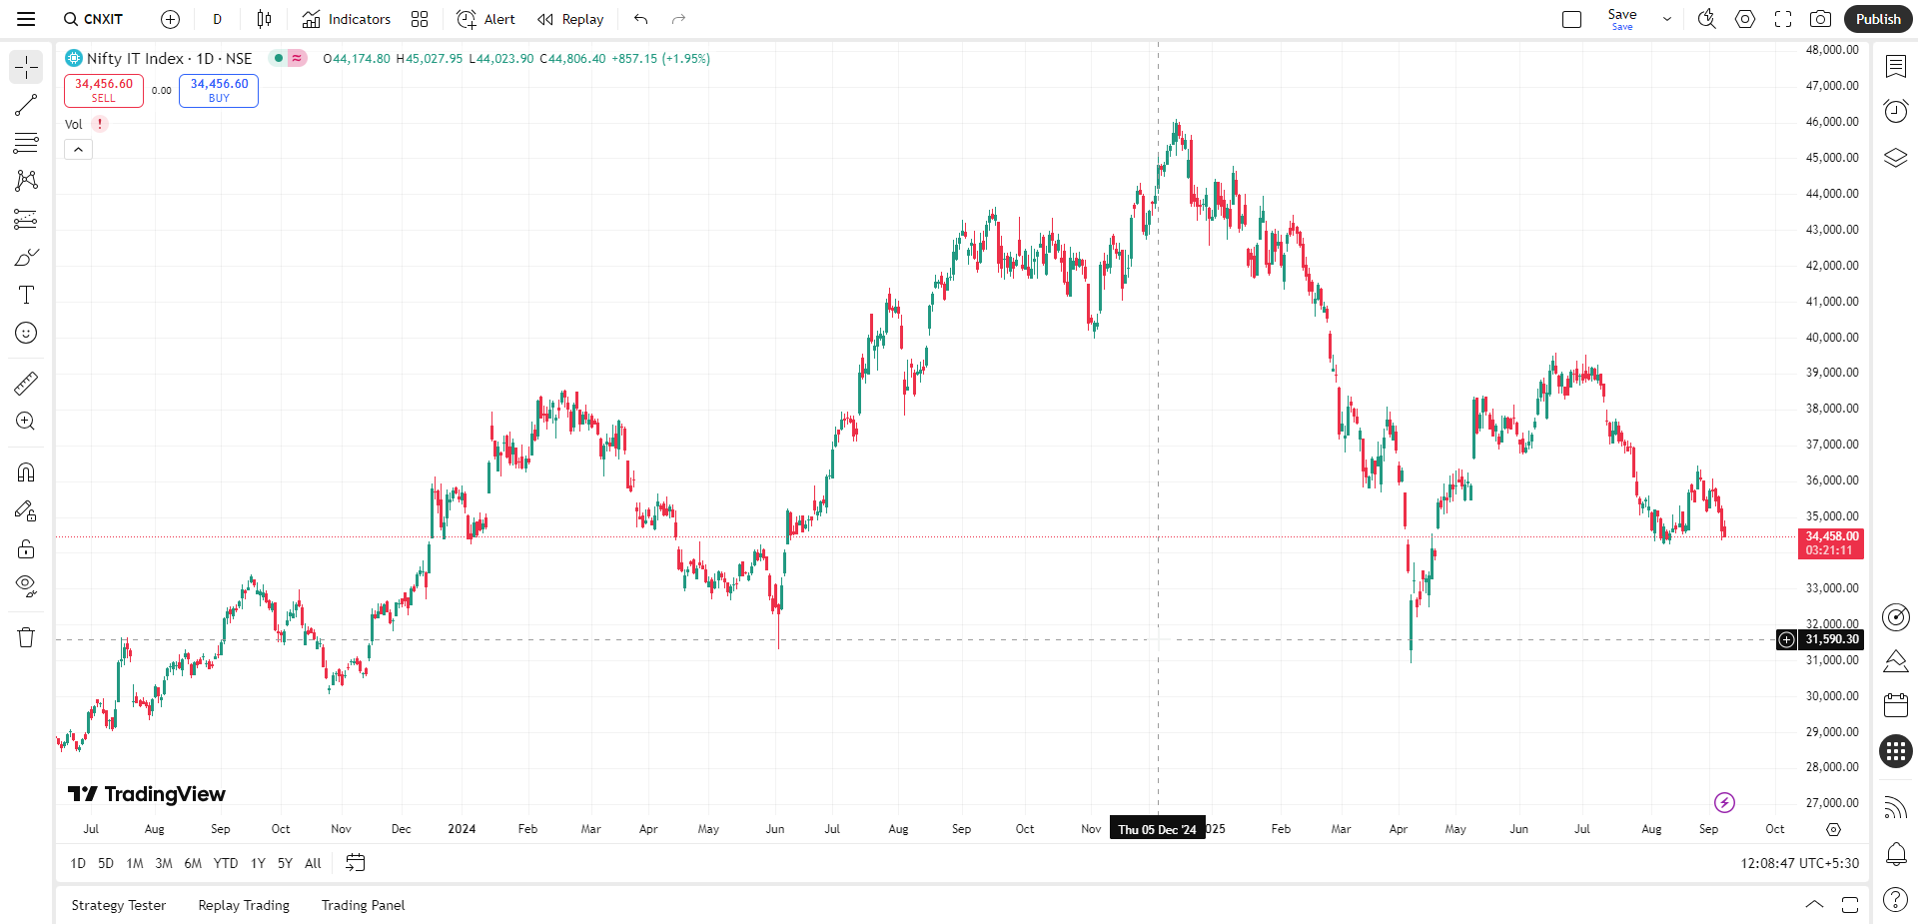Select the 6M time range

coord(193,863)
